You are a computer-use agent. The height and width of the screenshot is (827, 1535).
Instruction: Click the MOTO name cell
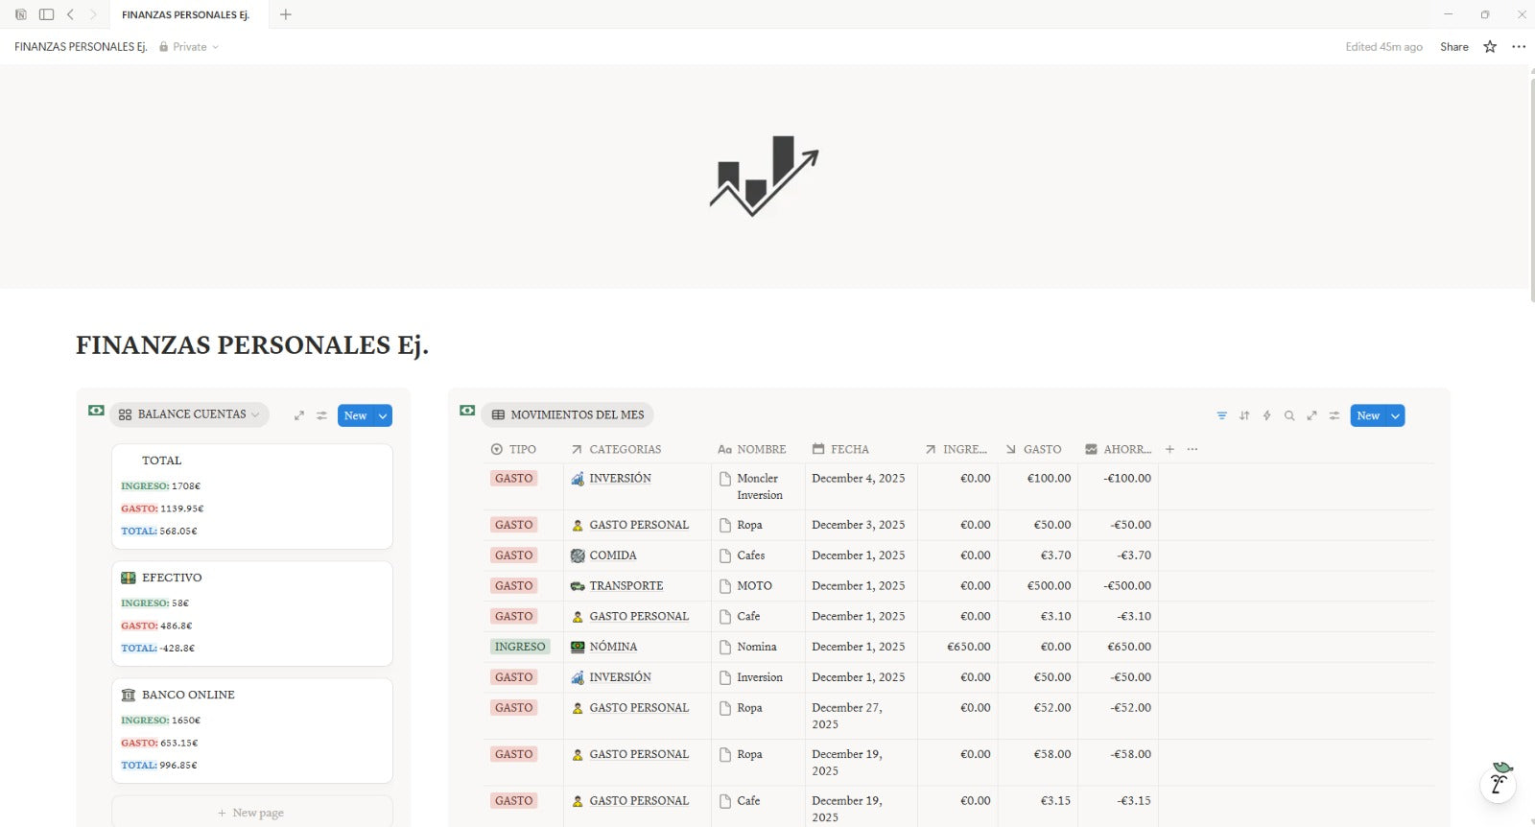pos(758,585)
